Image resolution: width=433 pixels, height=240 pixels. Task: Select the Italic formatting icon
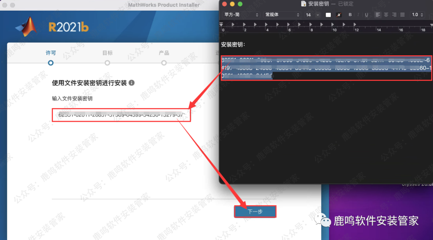click(x=358, y=15)
